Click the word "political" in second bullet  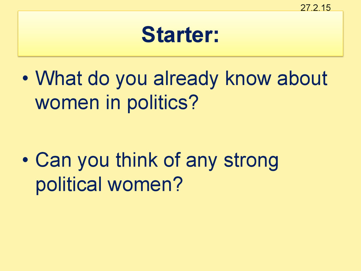(x=69, y=185)
